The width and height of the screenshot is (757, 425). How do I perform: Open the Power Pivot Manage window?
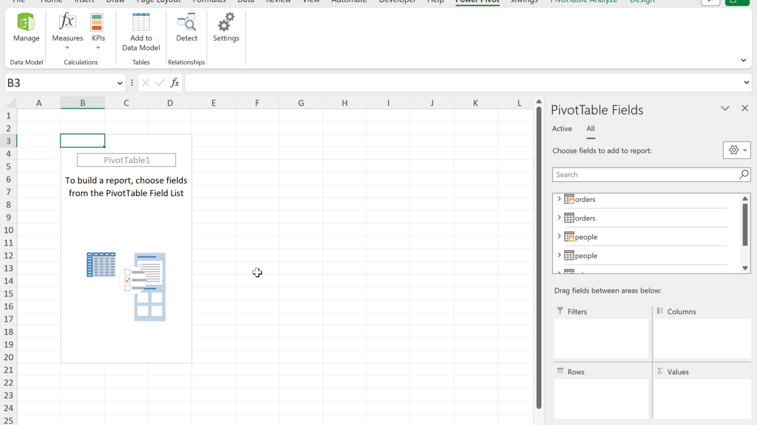pyautogui.click(x=26, y=28)
